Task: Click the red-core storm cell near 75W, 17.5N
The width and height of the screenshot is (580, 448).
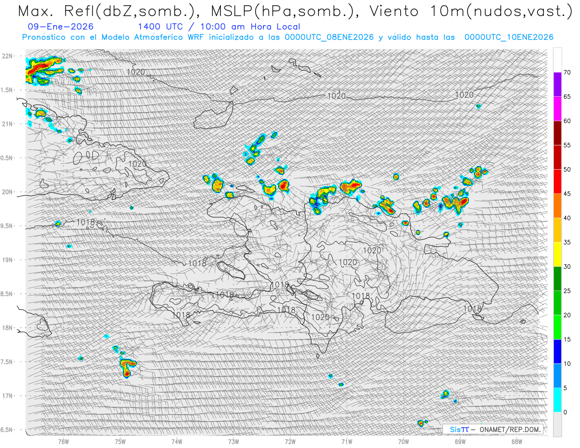Action: (x=127, y=367)
